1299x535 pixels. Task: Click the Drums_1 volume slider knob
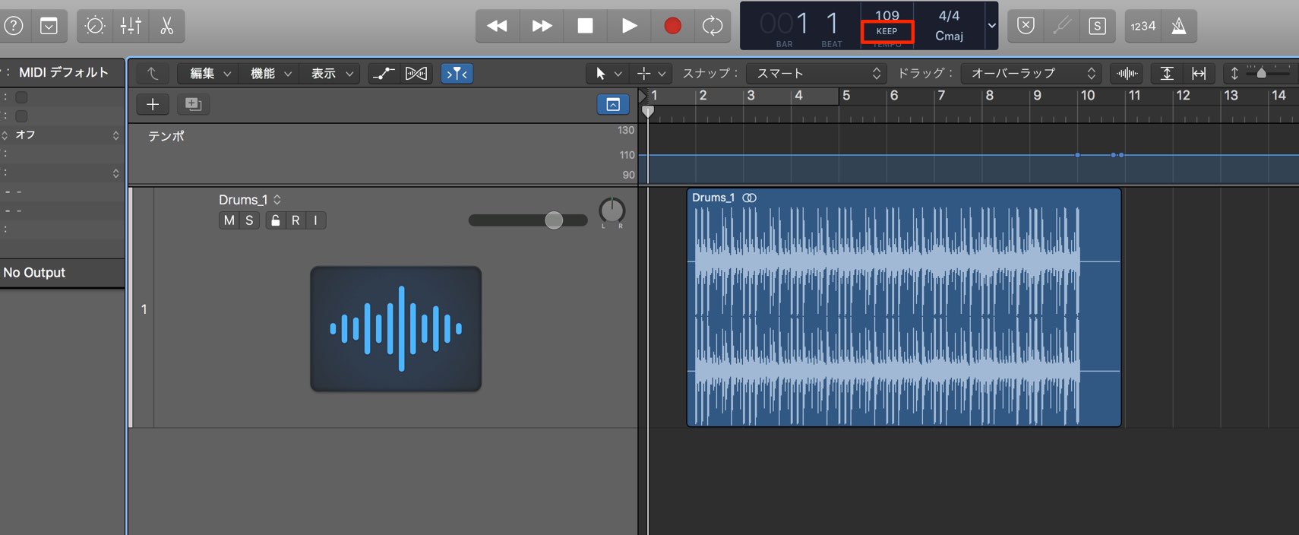pyautogui.click(x=554, y=220)
